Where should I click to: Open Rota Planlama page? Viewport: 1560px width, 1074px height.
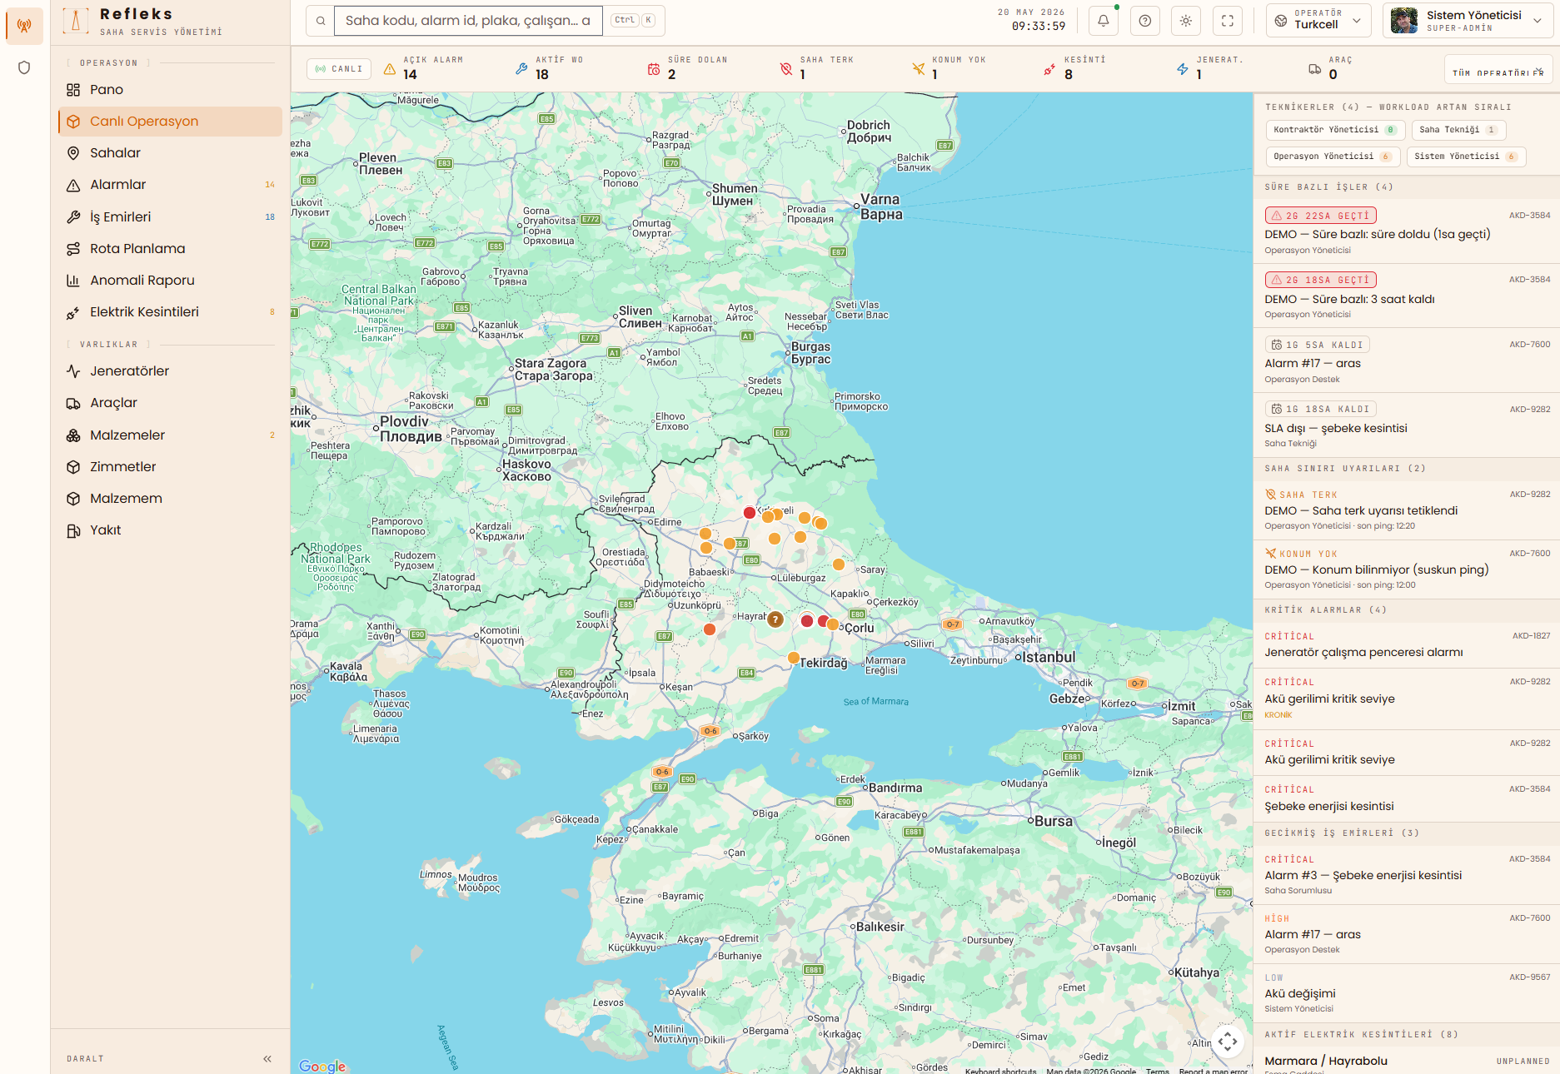[171, 249]
